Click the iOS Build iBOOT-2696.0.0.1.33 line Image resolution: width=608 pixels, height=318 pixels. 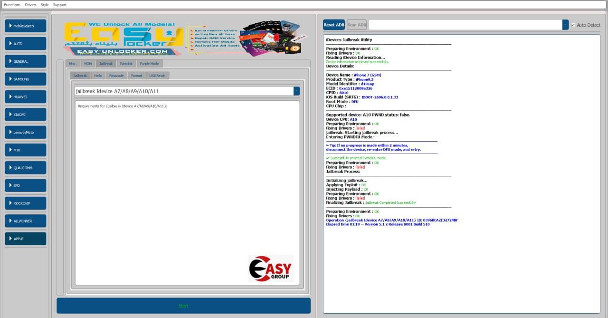click(x=362, y=97)
